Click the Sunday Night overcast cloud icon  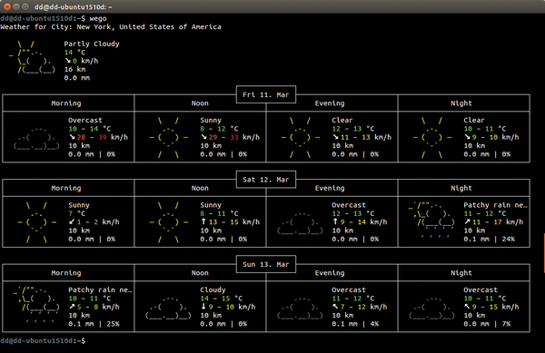(x=431, y=308)
